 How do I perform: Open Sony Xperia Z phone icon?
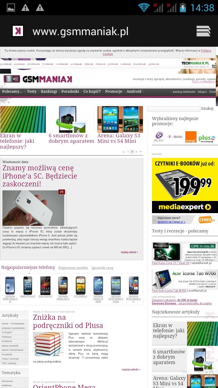coord(45,287)
